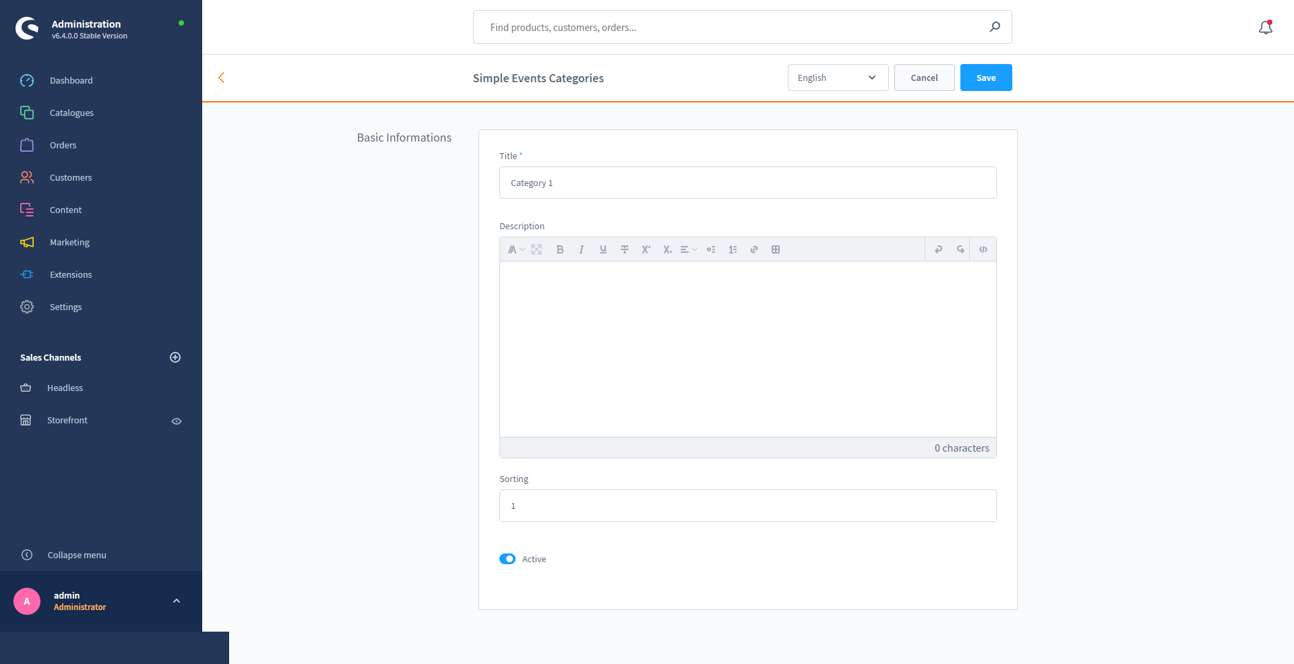Insert a numbered list
Viewport: 1294px width, 664px height.
pyautogui.click(x=733, y=249)
